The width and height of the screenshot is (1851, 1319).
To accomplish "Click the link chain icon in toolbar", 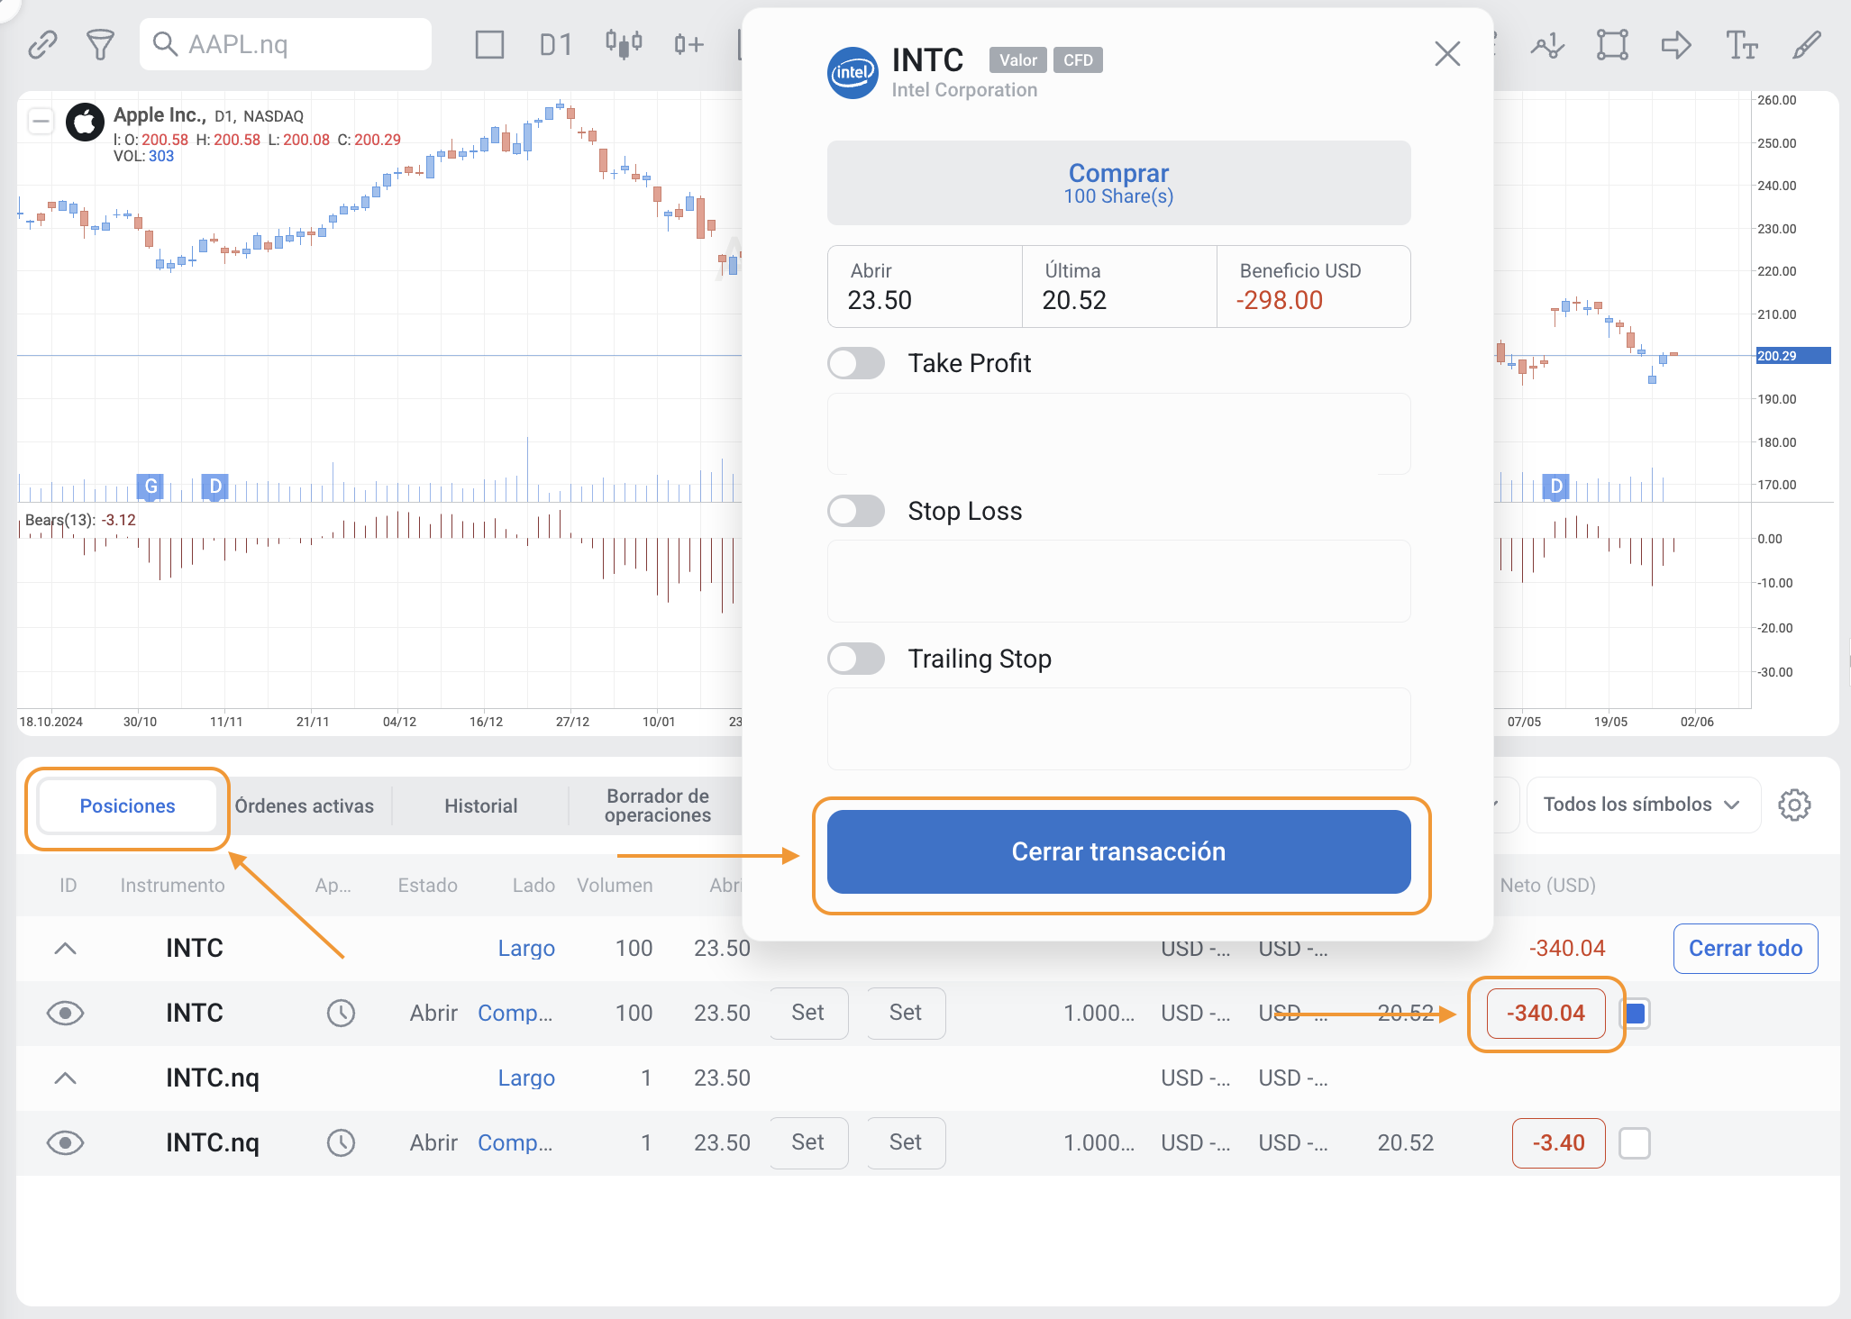I will pyautogui.click(x=42, y=44).
